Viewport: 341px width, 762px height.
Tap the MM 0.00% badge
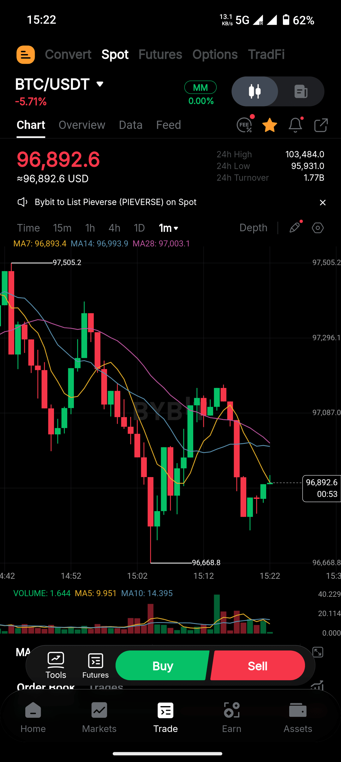point(200,93)
